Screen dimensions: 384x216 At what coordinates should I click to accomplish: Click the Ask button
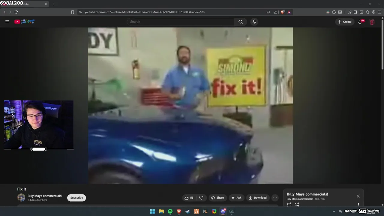236,198
